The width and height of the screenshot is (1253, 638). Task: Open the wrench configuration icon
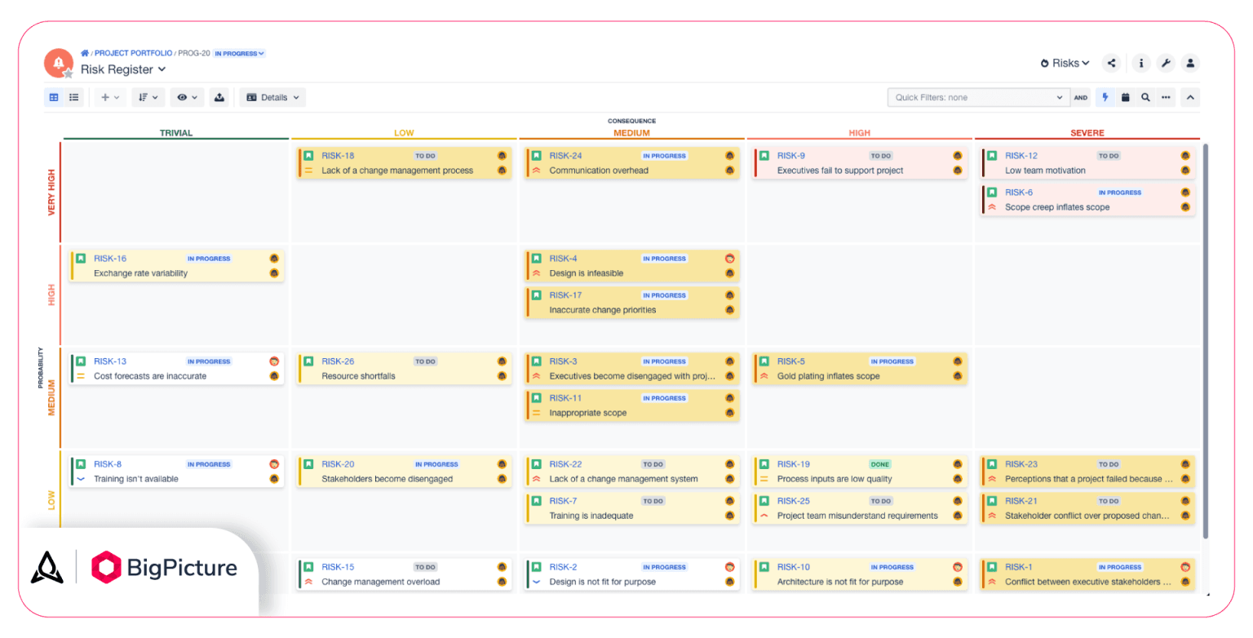[1166, 63]
